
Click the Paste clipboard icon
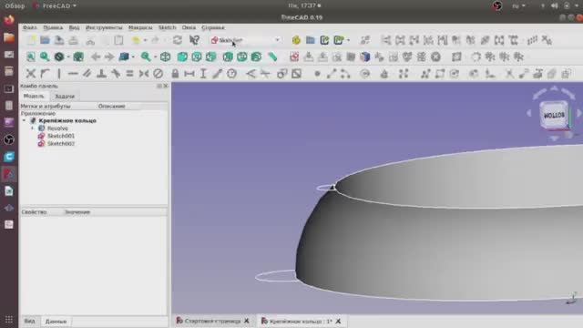coord(118,40)
